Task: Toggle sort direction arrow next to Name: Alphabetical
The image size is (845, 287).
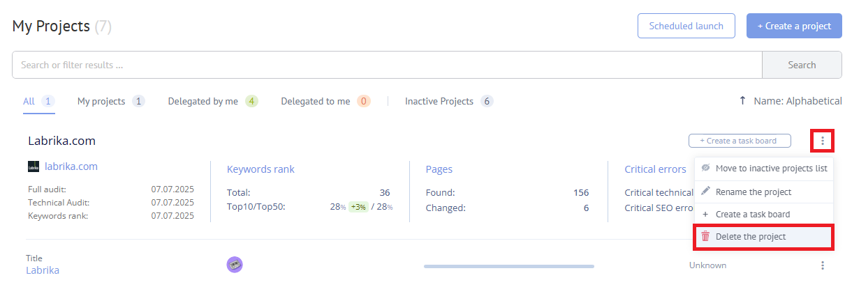Action: 742,101
